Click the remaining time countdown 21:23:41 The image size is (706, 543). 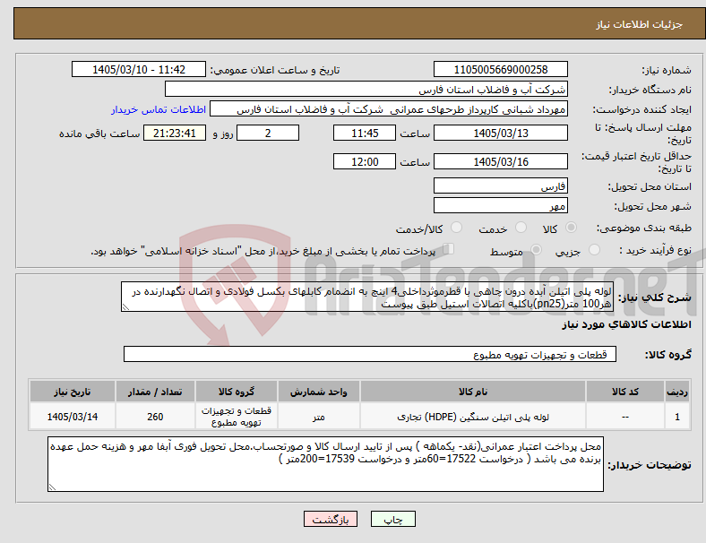tap(174, 134)
